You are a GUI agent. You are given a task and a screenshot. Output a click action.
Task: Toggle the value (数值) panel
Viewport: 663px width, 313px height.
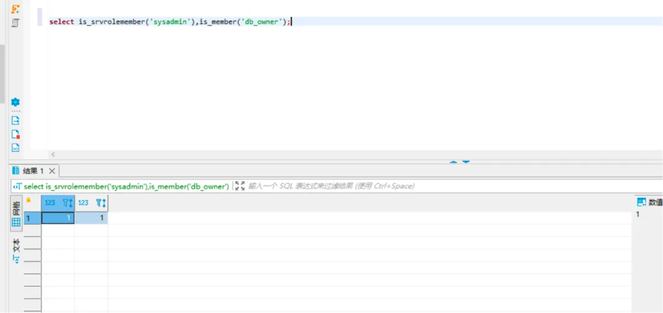(649, 202)
